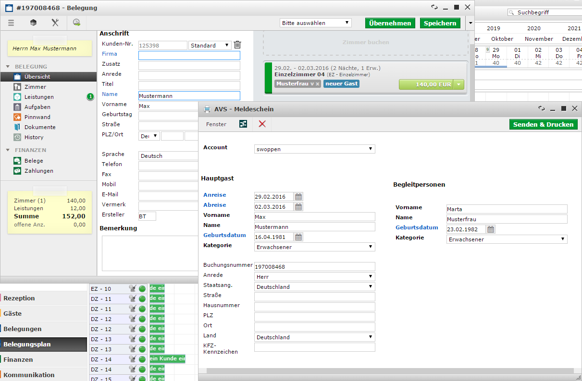582x381 pixels.
Task: Click into the Firma field
Action: pos(189,55)
